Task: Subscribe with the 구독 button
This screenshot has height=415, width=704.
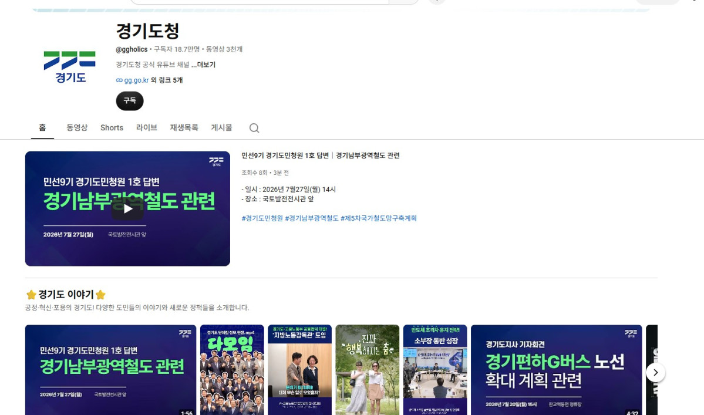Action: [x=130, y=101]
